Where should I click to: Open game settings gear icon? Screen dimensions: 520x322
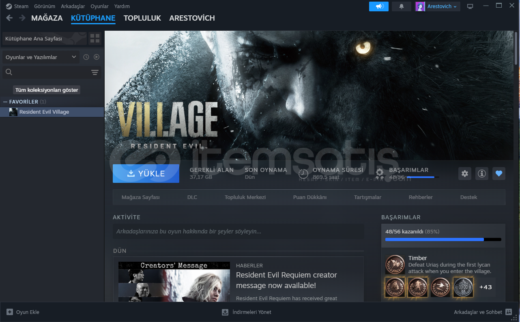(465, 174)
